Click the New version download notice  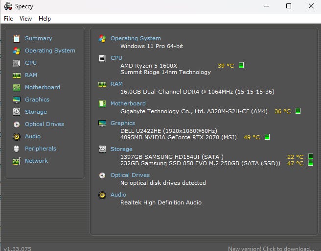coord(272,249)
